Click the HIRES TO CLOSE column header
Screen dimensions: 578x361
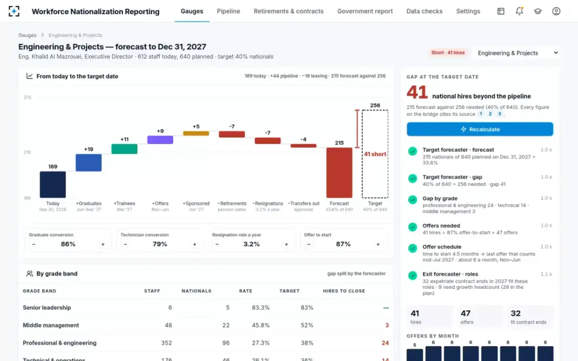pyautogui.click(x=344, y=291)
